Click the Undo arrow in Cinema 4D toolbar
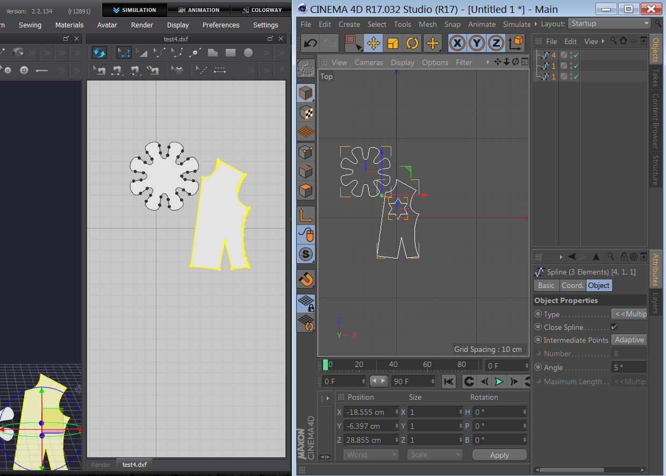This screenshot has width=666, height=476. pyautogui.click(x=311, y=43)
